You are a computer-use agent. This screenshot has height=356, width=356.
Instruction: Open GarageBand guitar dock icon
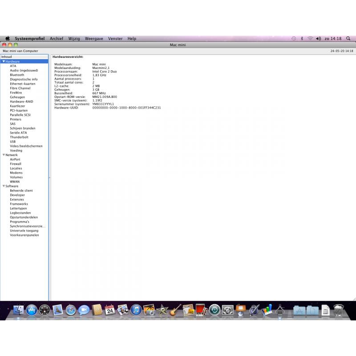pos(175,310)
